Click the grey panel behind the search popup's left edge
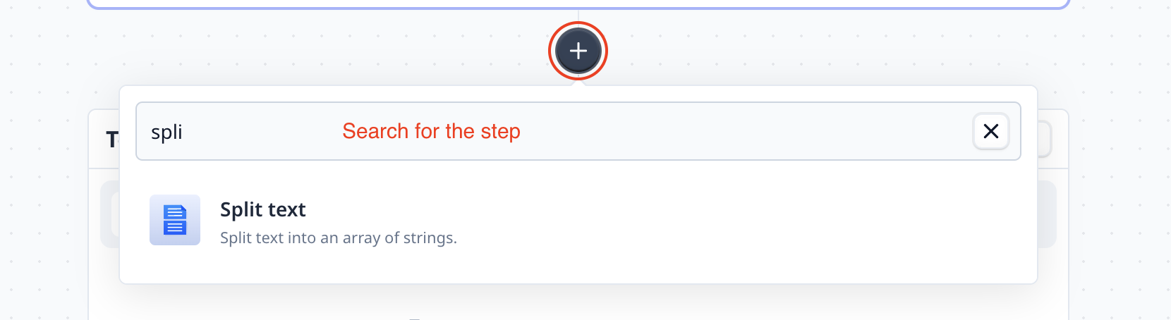The image size is (1171, 320). point(109,214)
